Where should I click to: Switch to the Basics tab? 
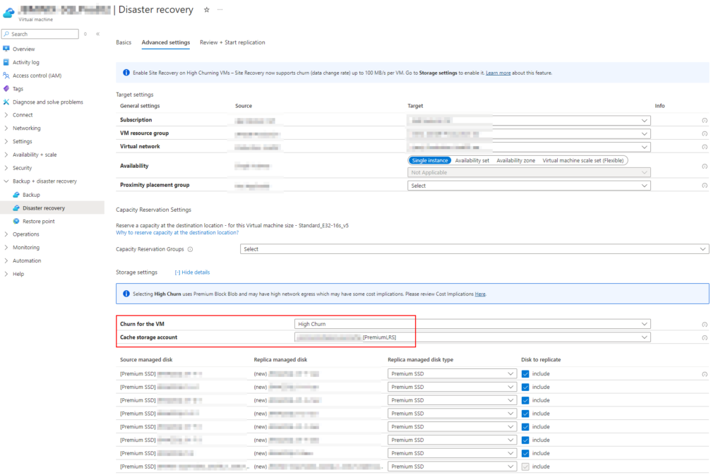point(124,42)
